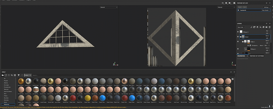This screenshot has height=109, width=273.
Task: Click the Settings button in Texture Set List
Action: [x=267, y=7]
